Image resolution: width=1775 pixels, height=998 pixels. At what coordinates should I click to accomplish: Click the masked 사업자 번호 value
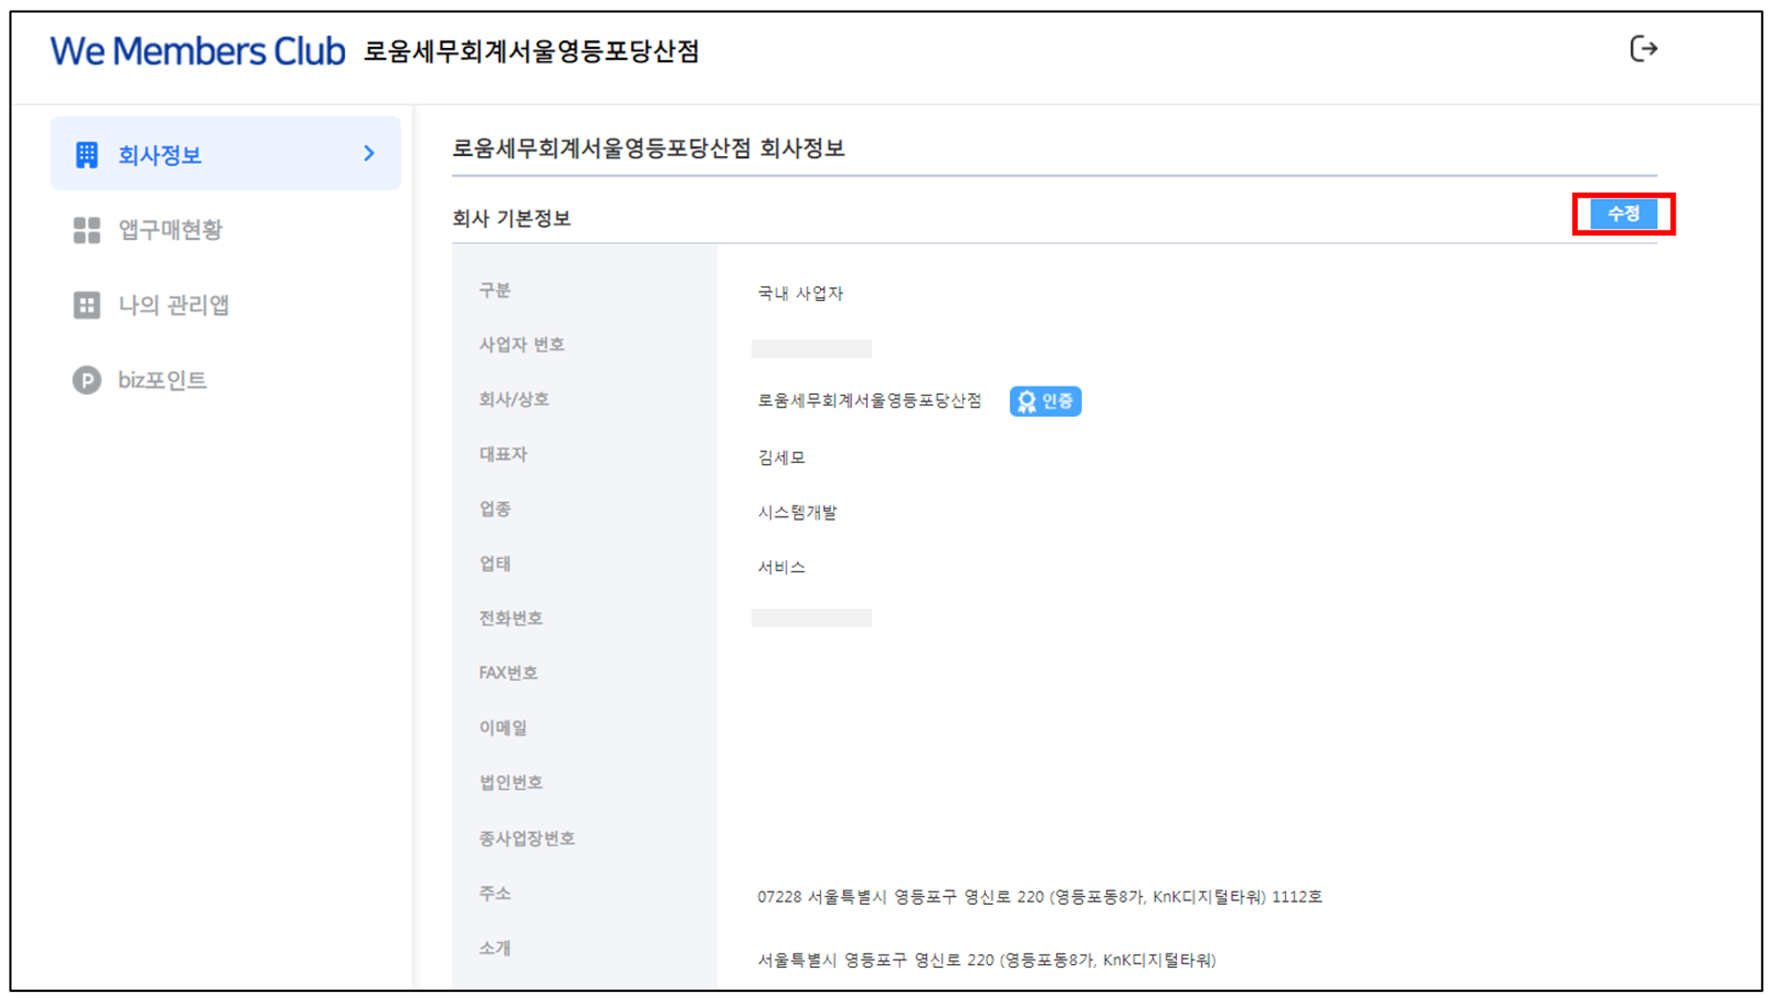click(x=811, y=349)
